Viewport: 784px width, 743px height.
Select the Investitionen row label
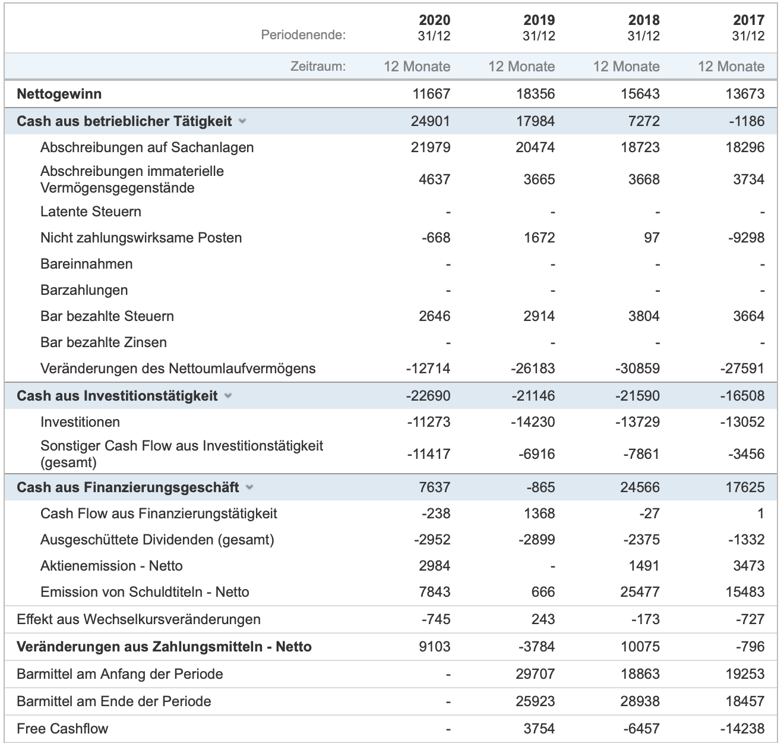point(80,422)
